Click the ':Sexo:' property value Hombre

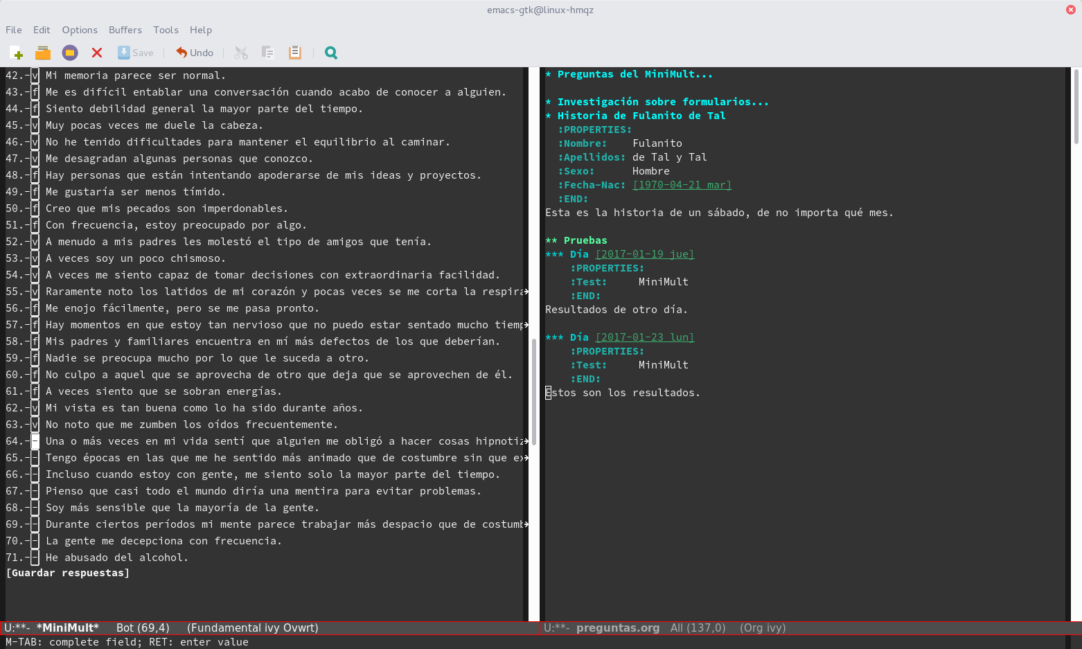point(651,171)
